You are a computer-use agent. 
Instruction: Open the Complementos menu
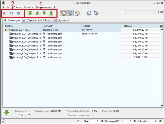pos(43,7)
